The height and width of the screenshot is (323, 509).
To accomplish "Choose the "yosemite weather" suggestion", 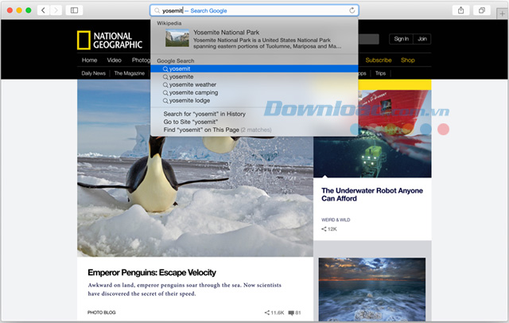I will pos(254,84).
